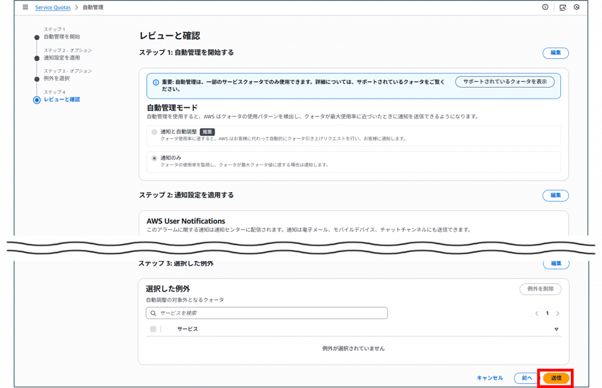Click the hexagon settings icon in header
Screen dimensions: 602x388
(577, 7)
